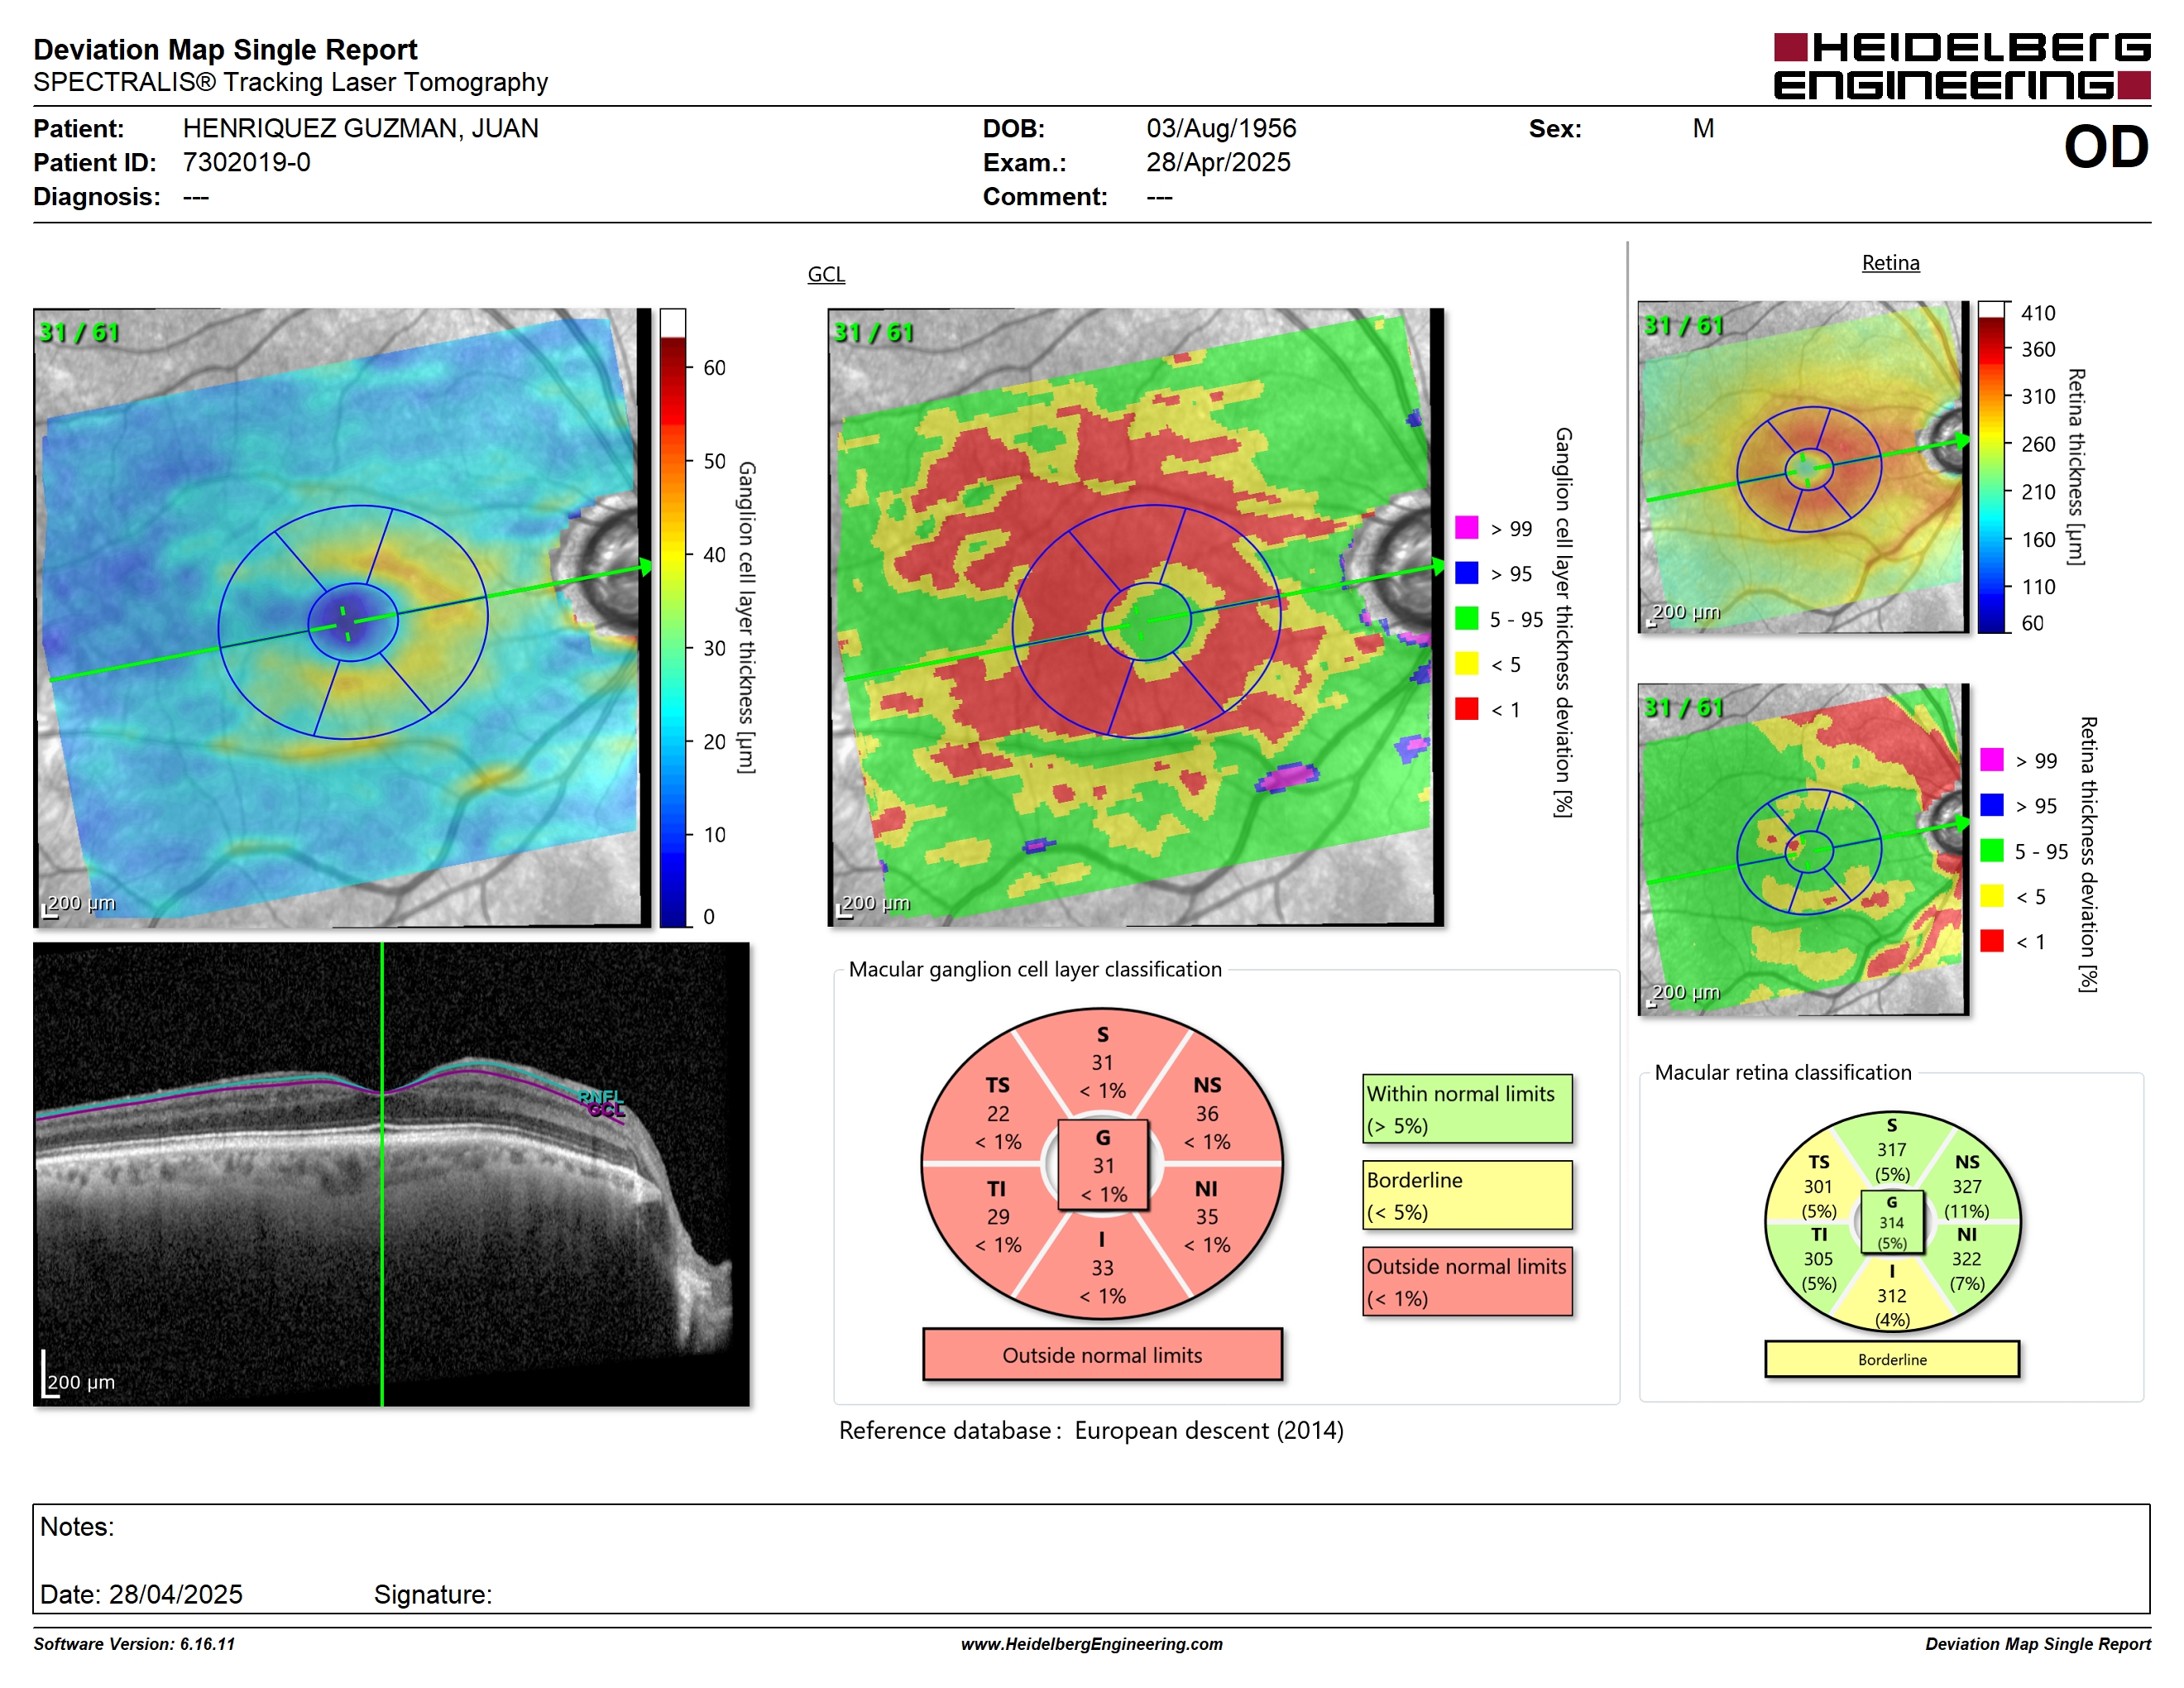Click the ganglion cell thickness color scale bar
The image size is (2184, 1688).
click(x=673, y=617)
